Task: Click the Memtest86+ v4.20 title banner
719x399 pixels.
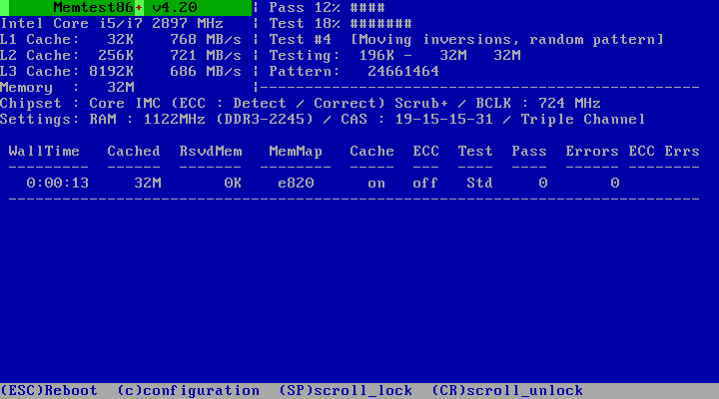Action: pos(125,8)
